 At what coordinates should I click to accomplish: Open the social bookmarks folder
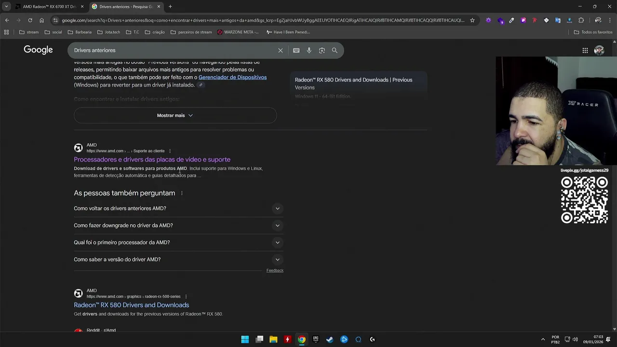[53, 32]
